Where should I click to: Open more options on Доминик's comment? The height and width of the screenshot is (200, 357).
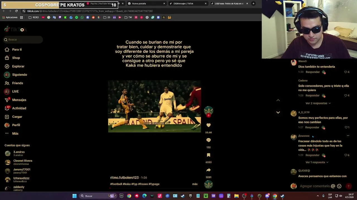click(348, 136)
